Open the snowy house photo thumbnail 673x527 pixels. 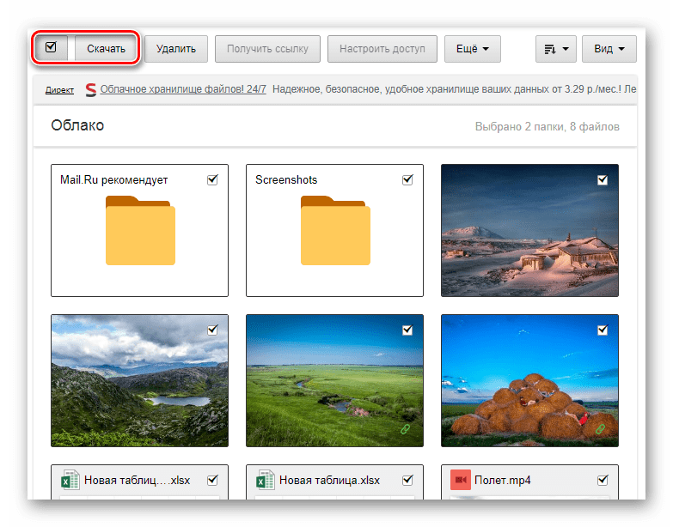point(529,230)
